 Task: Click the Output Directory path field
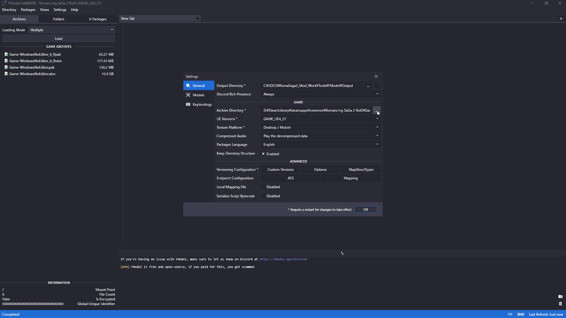[x=312, y=86]
